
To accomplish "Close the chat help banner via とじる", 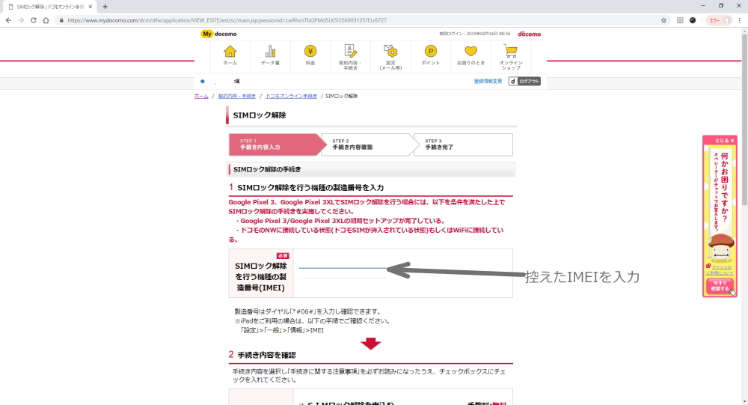I will tap(724, 141).
